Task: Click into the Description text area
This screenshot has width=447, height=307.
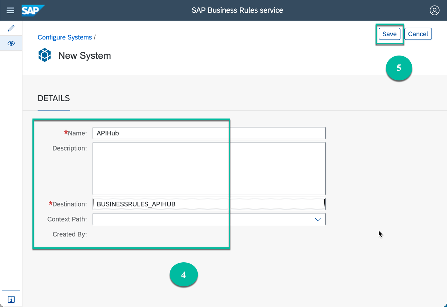Action: (x=209, y=169)
